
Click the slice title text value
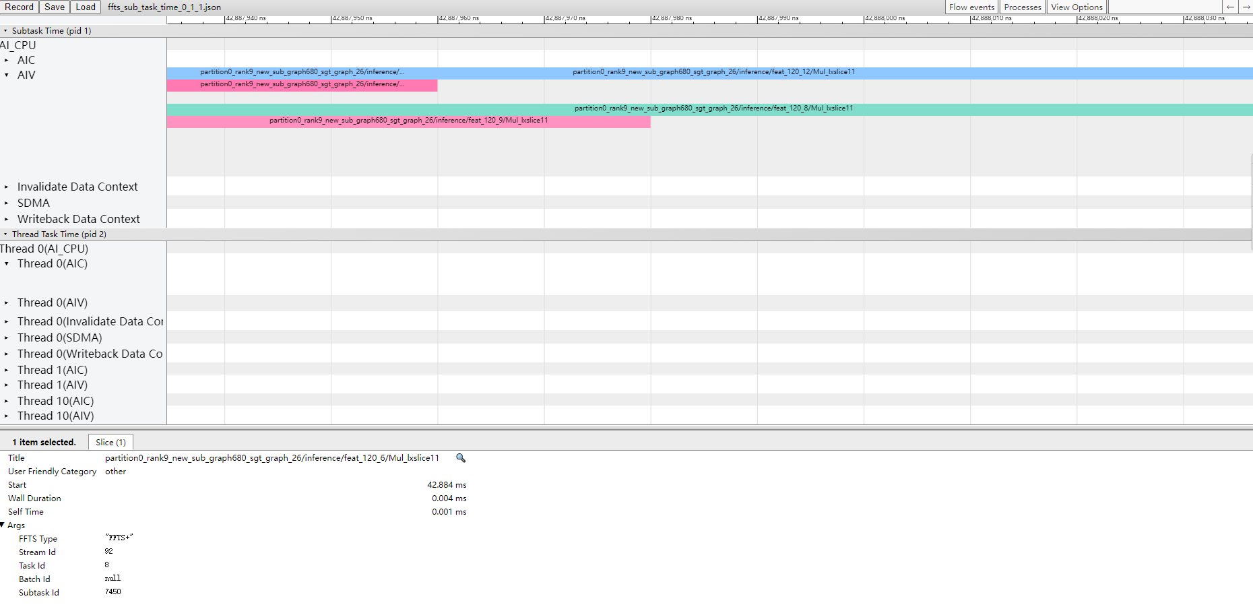pyautogui.click(x=271, y=458)
